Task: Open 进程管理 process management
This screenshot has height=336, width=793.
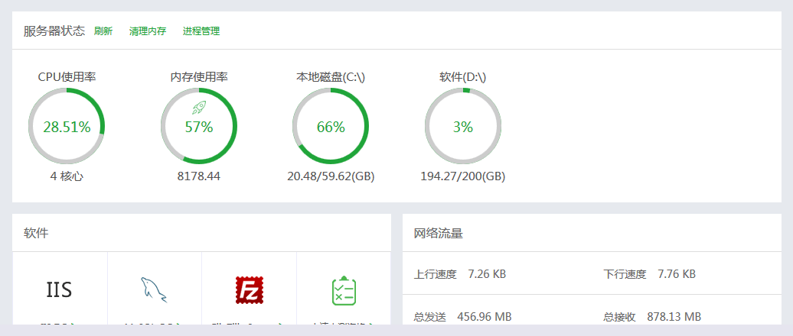Action: coord(201,31)
